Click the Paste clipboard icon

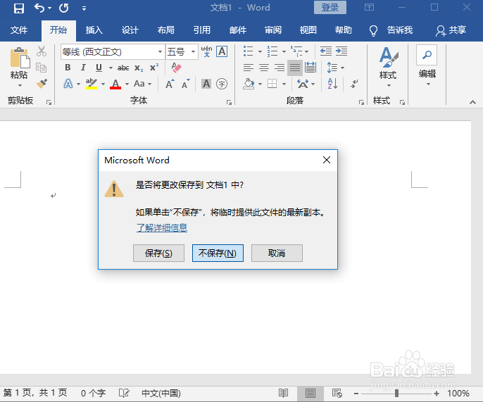click(x=20, y=58)
